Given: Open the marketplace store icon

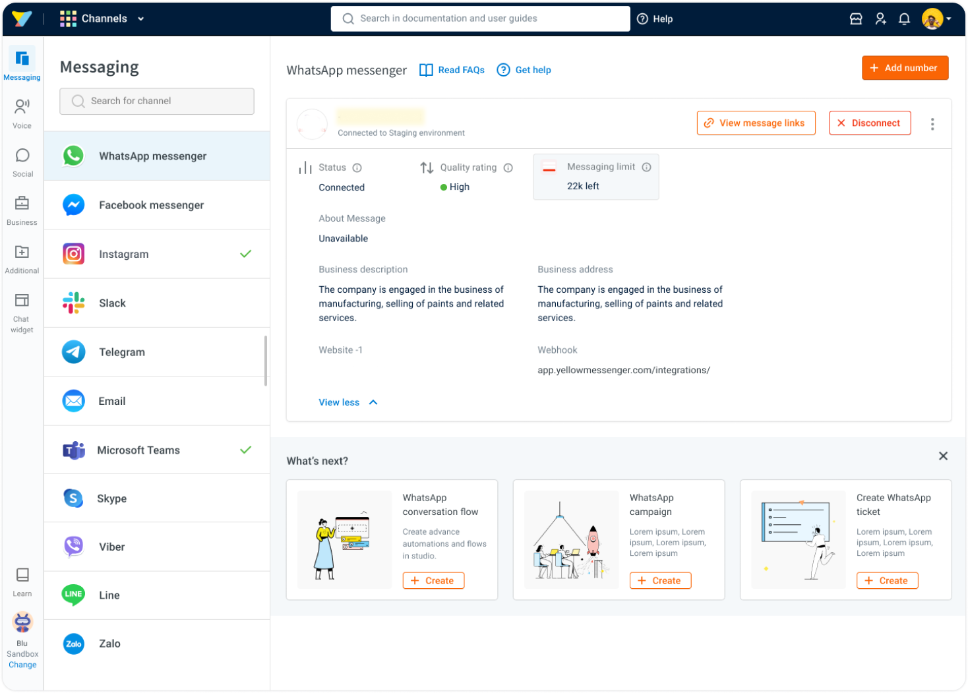Looking at the screenshot, I should coord(856,19).
